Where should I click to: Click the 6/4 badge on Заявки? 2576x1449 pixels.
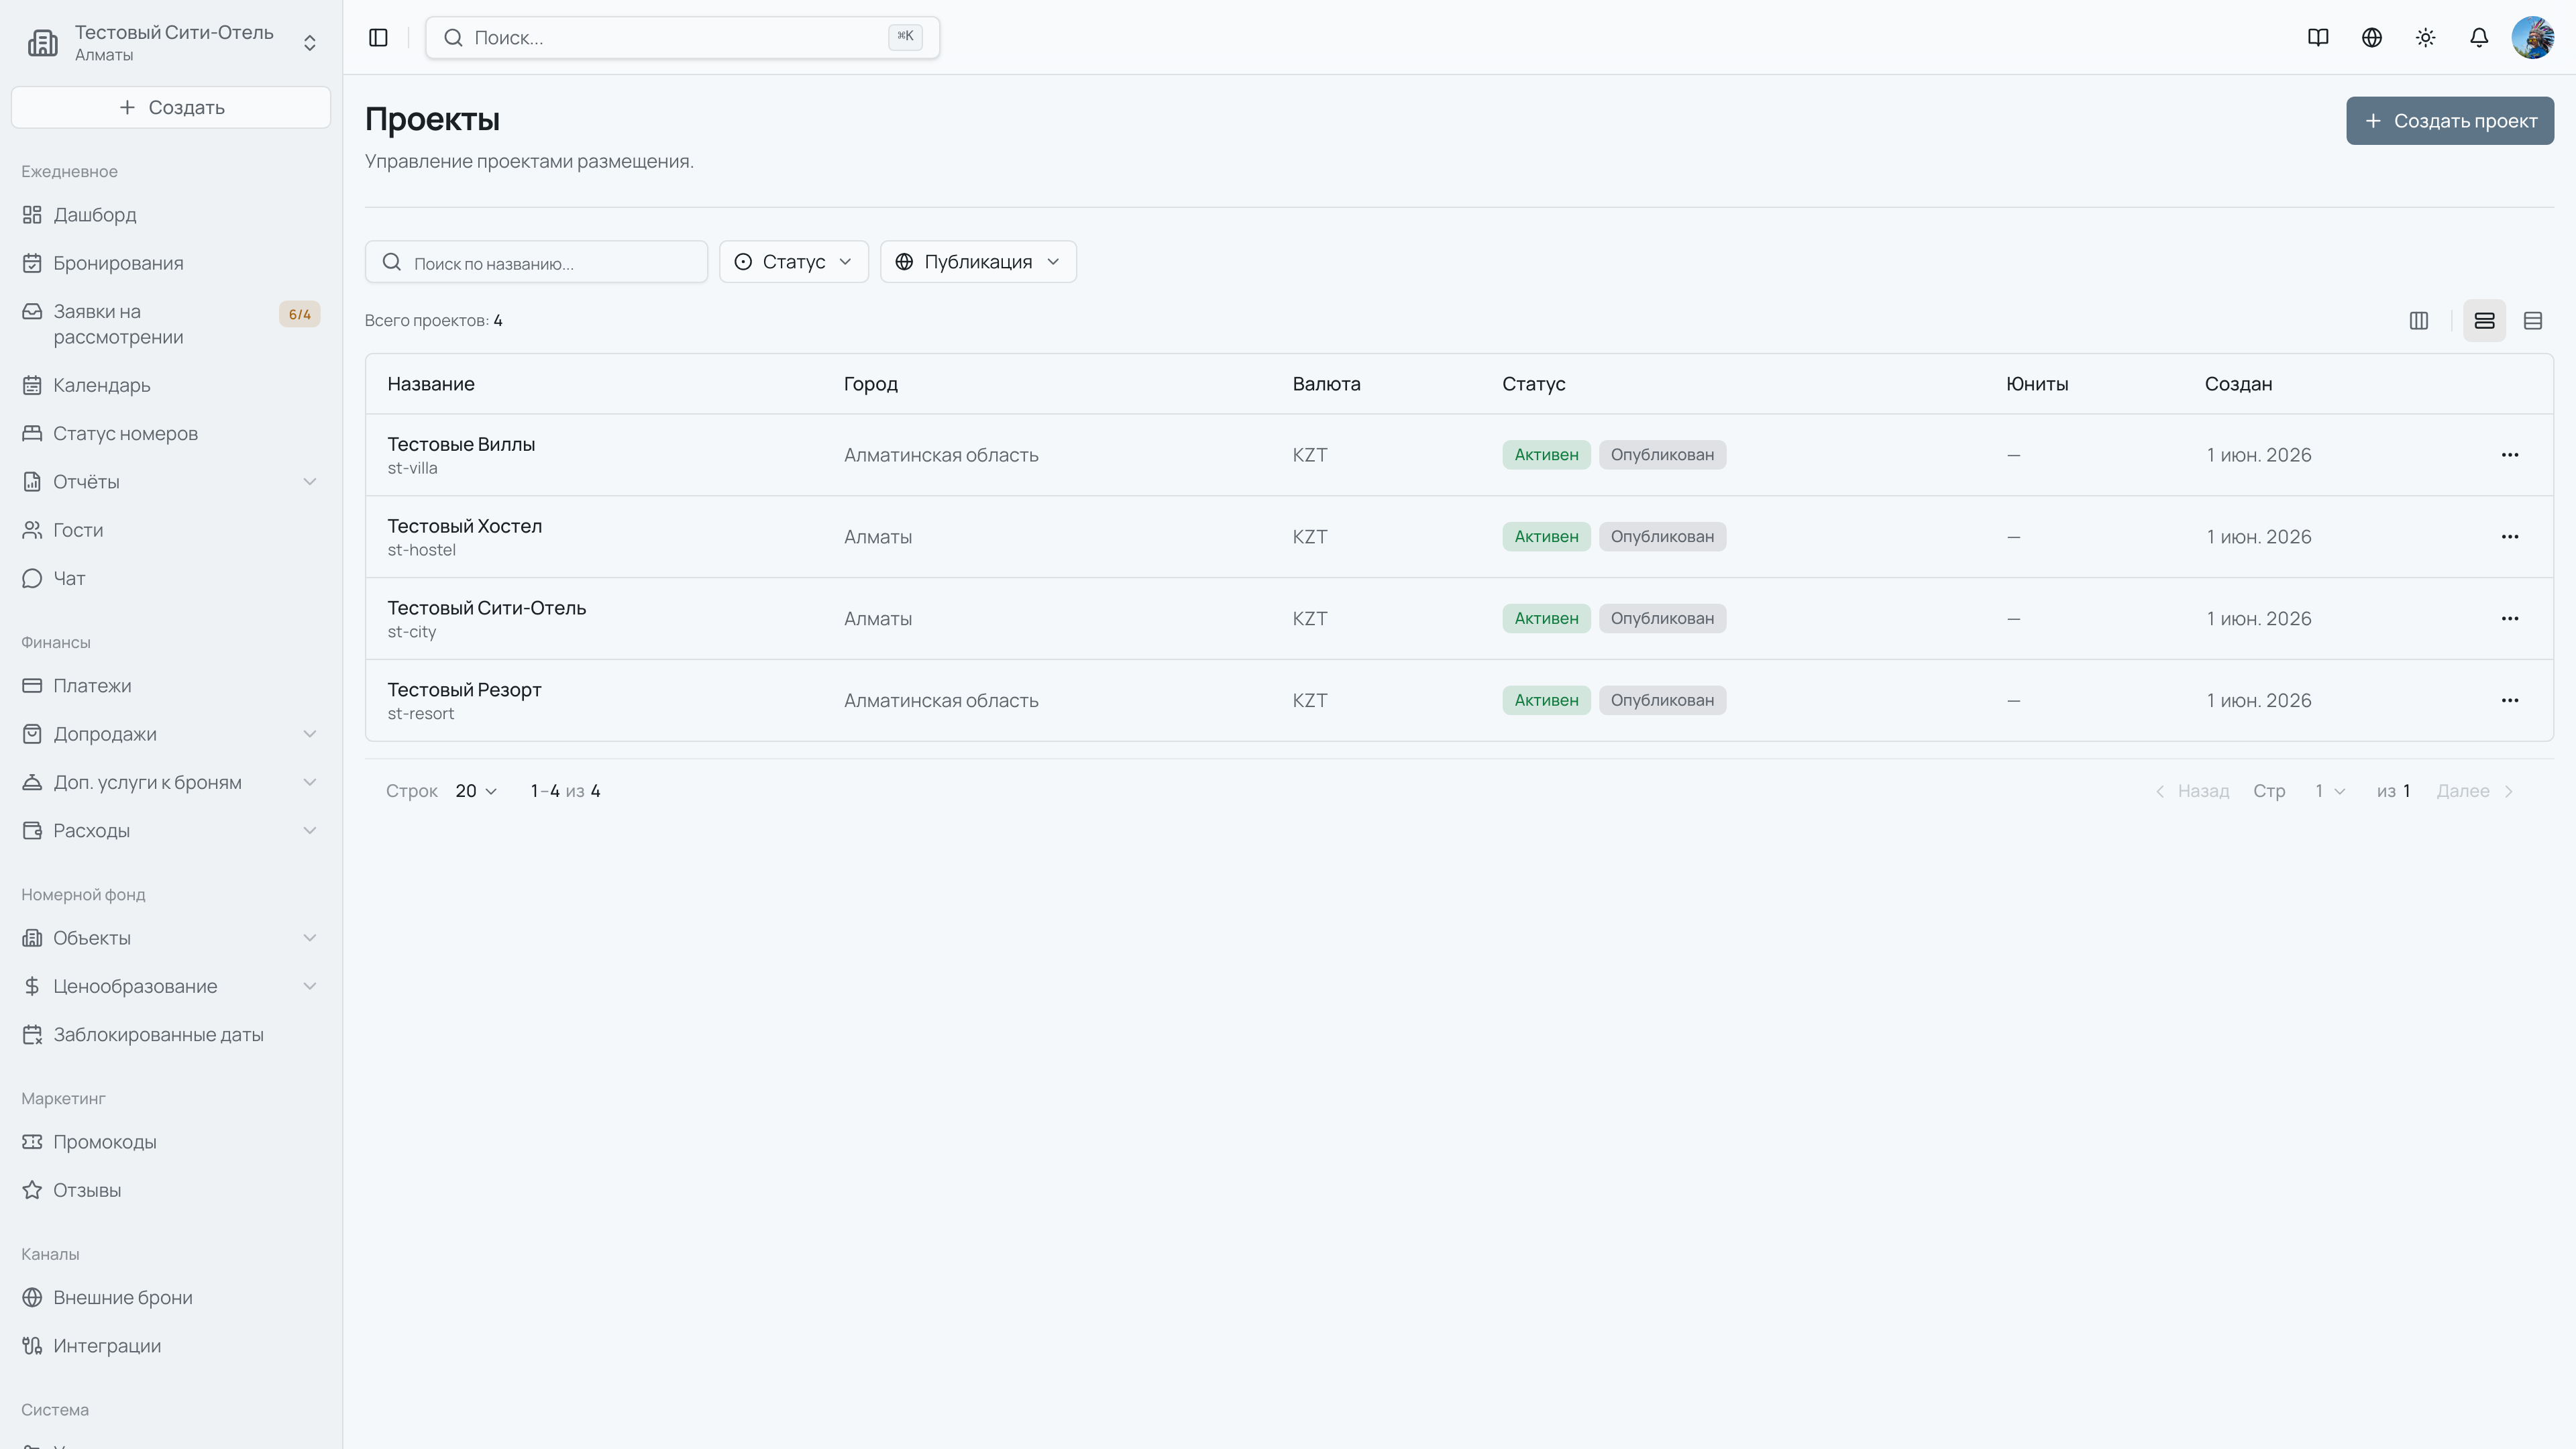tap(299, 314)
